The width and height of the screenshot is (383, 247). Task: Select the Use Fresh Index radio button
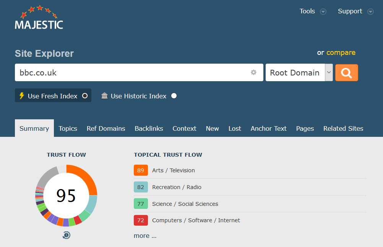coord(85,96)
